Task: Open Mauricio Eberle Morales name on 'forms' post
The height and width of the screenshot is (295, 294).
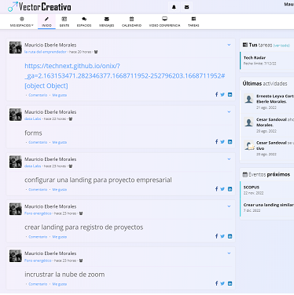Action: pos(50,112)
